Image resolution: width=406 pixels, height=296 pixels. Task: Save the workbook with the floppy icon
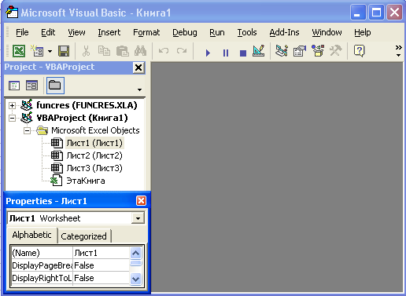coord(64,51)
